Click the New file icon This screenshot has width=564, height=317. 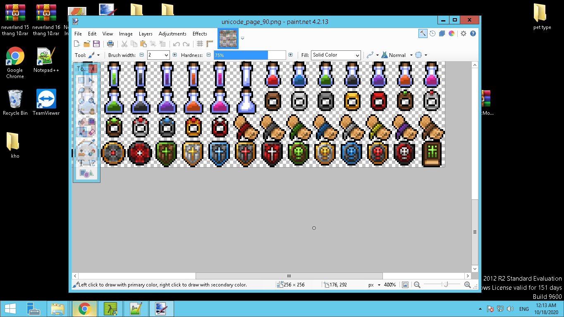pyautogui.click(x=77, y=44)
